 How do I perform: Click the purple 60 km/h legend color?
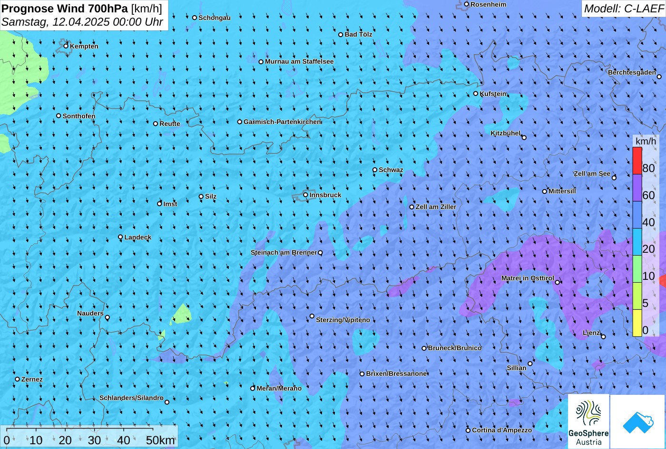tap(637, 188)
